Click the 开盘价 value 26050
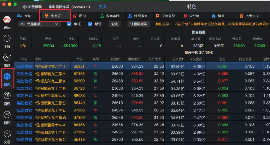The height and width of the screenshot is (145, 270). point(239,46)
